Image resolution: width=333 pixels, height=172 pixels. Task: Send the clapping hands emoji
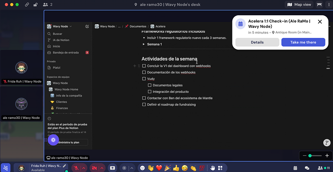(193, 168)
